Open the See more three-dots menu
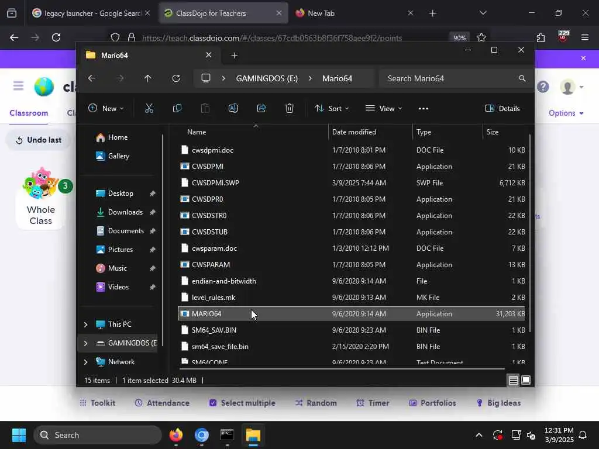 pos(424,109)
